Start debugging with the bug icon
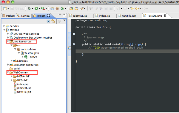Viewport: 179px width, 113px height. click(x=29, y=9)
